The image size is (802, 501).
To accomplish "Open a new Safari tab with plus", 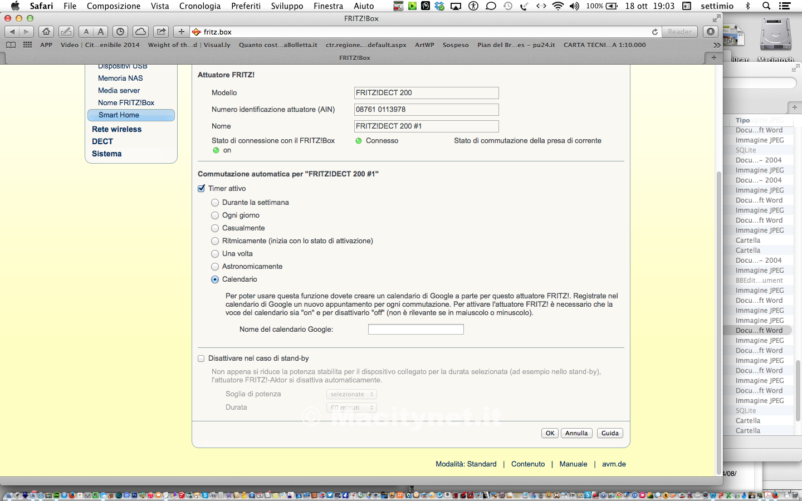I will pos(713,57).
